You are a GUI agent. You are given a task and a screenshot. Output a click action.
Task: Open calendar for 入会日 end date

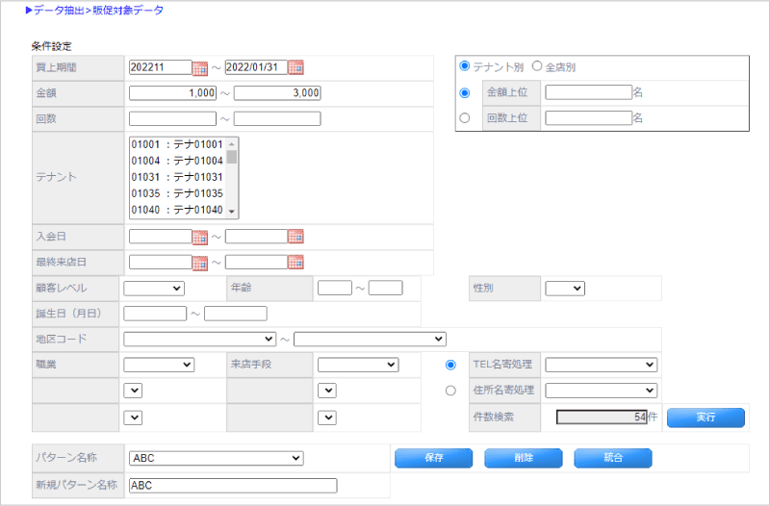(x=296, y=237)
